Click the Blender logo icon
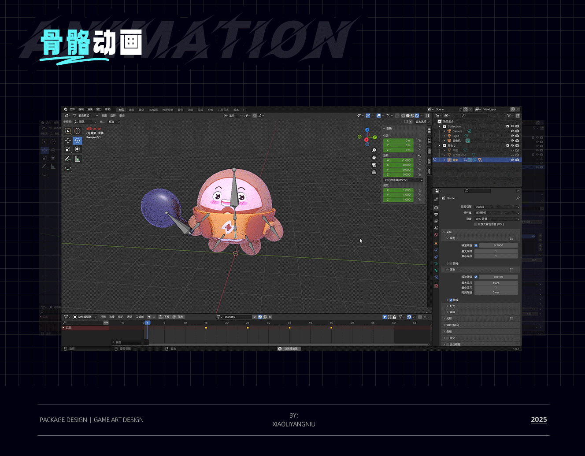The width and height of the screenshot is (585, 456). [x=66, y=109]
